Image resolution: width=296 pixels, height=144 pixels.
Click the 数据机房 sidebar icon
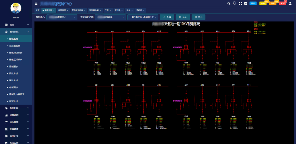tap(6, 108)
